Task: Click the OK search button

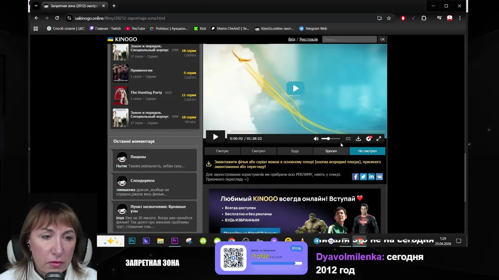Action: (382, 39)
